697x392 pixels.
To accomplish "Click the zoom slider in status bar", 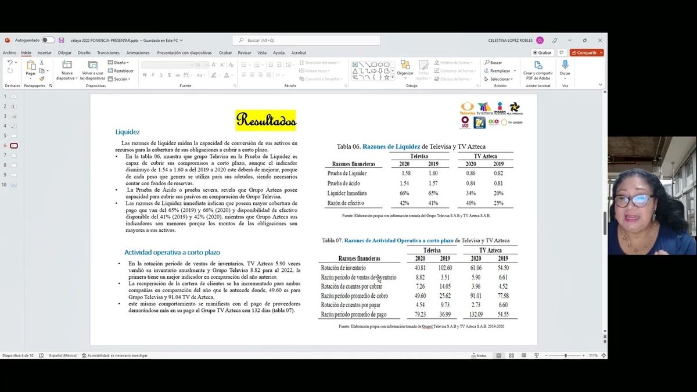I will [x=566, y=355].
